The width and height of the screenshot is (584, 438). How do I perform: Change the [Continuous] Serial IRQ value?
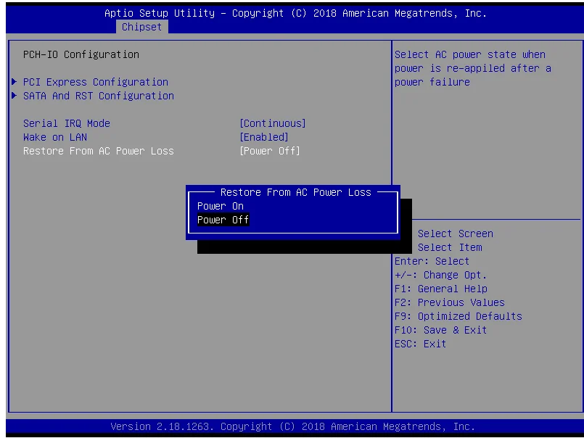273,123
